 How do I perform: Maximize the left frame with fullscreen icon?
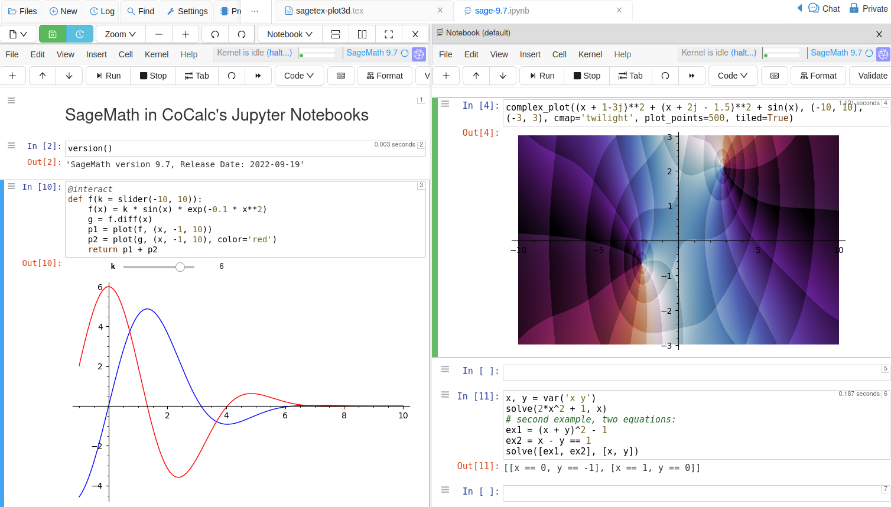pos(389,34)
